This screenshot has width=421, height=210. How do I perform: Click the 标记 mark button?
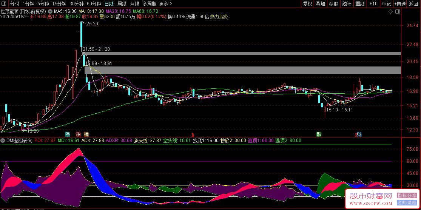[x=386, y=4]
